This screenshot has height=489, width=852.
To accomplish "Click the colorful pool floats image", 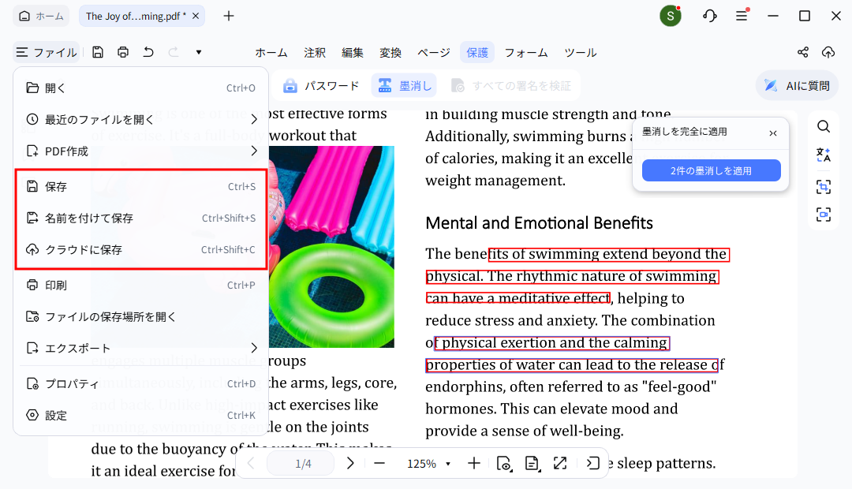I will click(331, 247).
